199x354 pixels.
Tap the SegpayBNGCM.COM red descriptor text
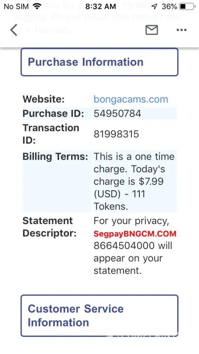tap(135, 234)
